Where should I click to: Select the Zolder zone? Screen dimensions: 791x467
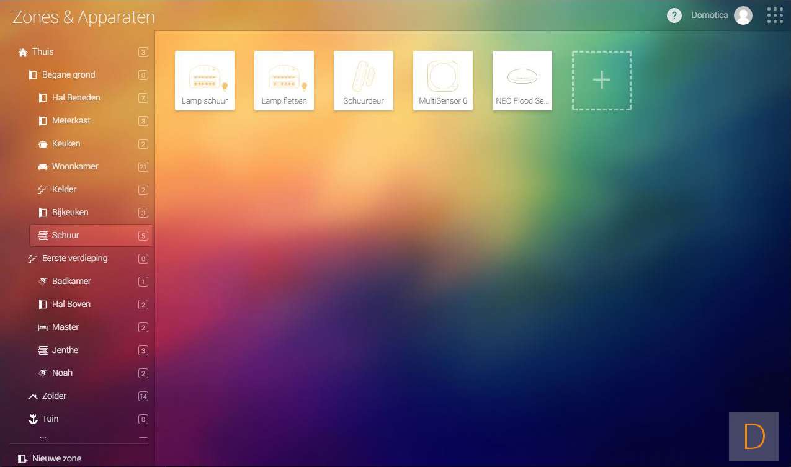point(54,396)
